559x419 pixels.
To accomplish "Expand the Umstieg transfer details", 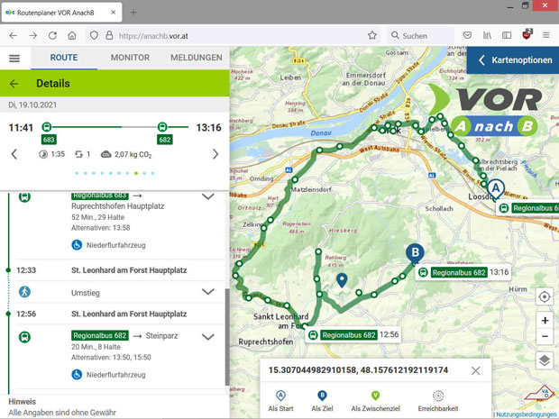I will [x=208, y=292].
